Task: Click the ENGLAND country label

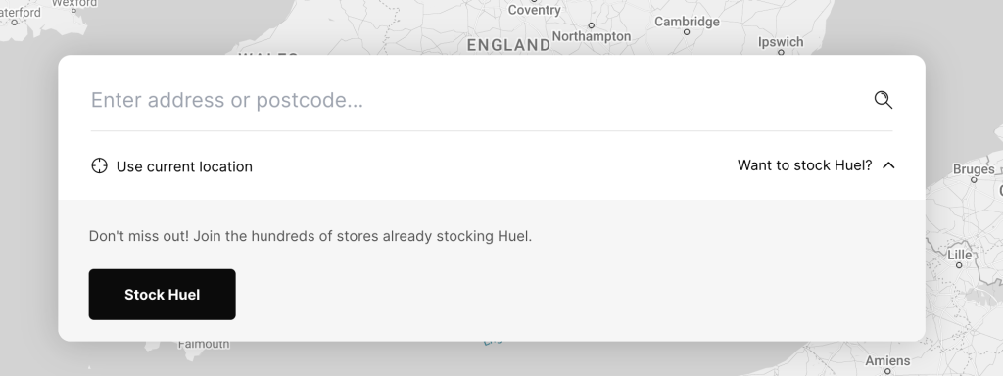Action: pos(508,45)
